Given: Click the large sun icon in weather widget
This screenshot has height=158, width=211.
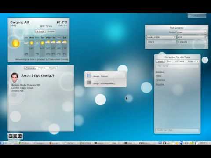Looking at the screenshot, I should [x=16, y=43].
